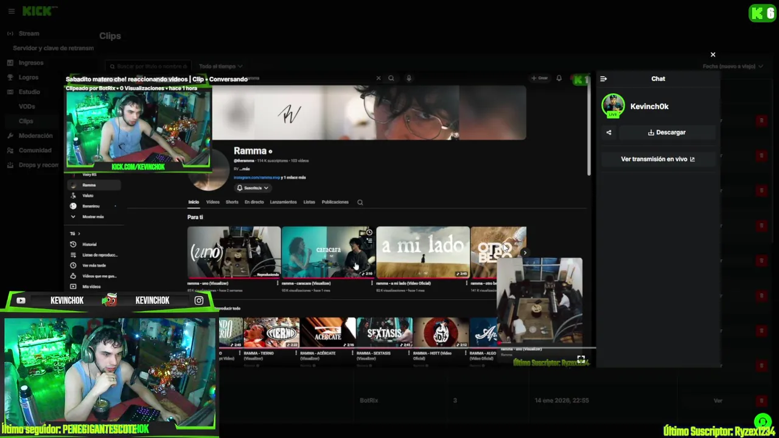Screen dimensions: 779x438
Task: Click the clip video player
Action: coord(329,220)
